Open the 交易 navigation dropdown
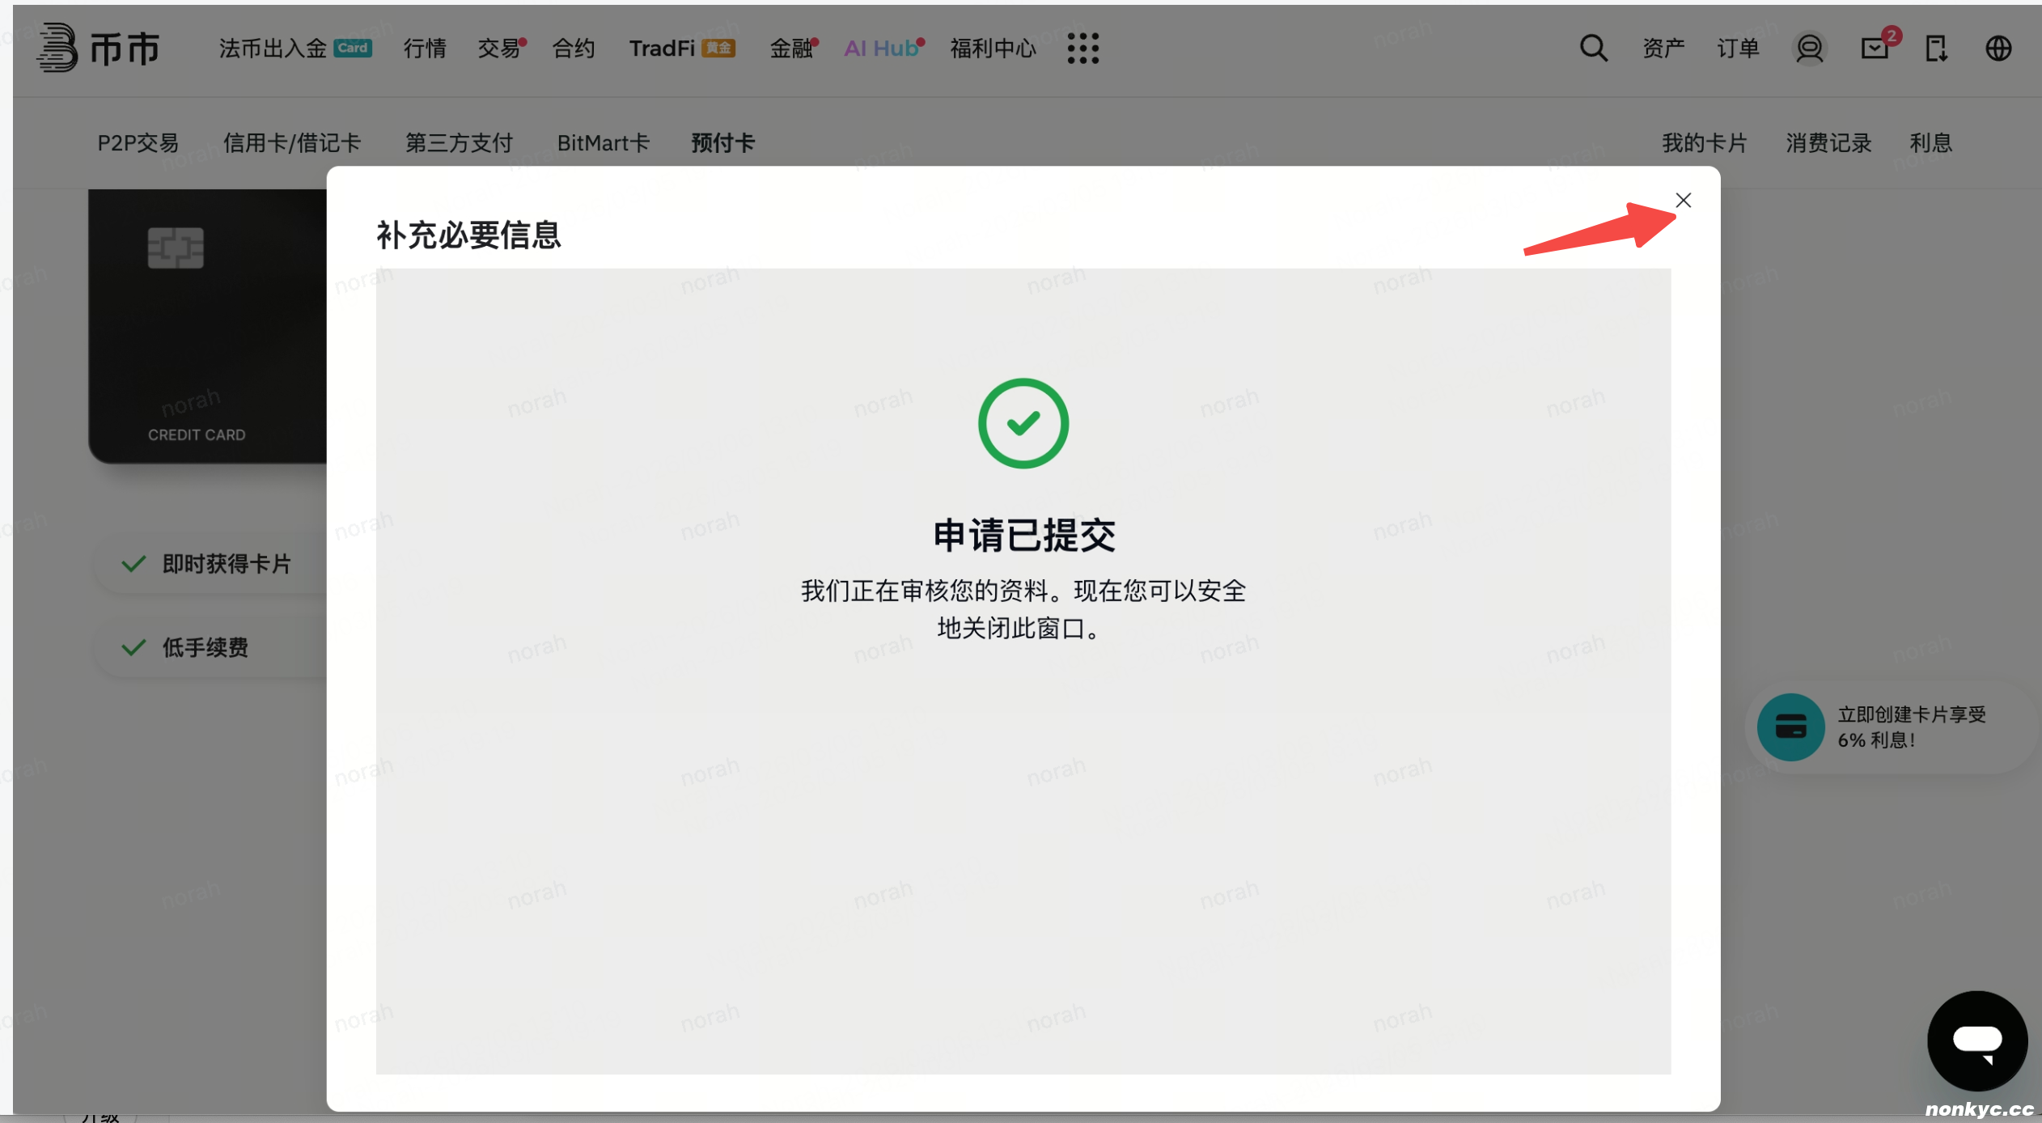The height and width of the screenshot is (1123, 2042). click(498, 49)
